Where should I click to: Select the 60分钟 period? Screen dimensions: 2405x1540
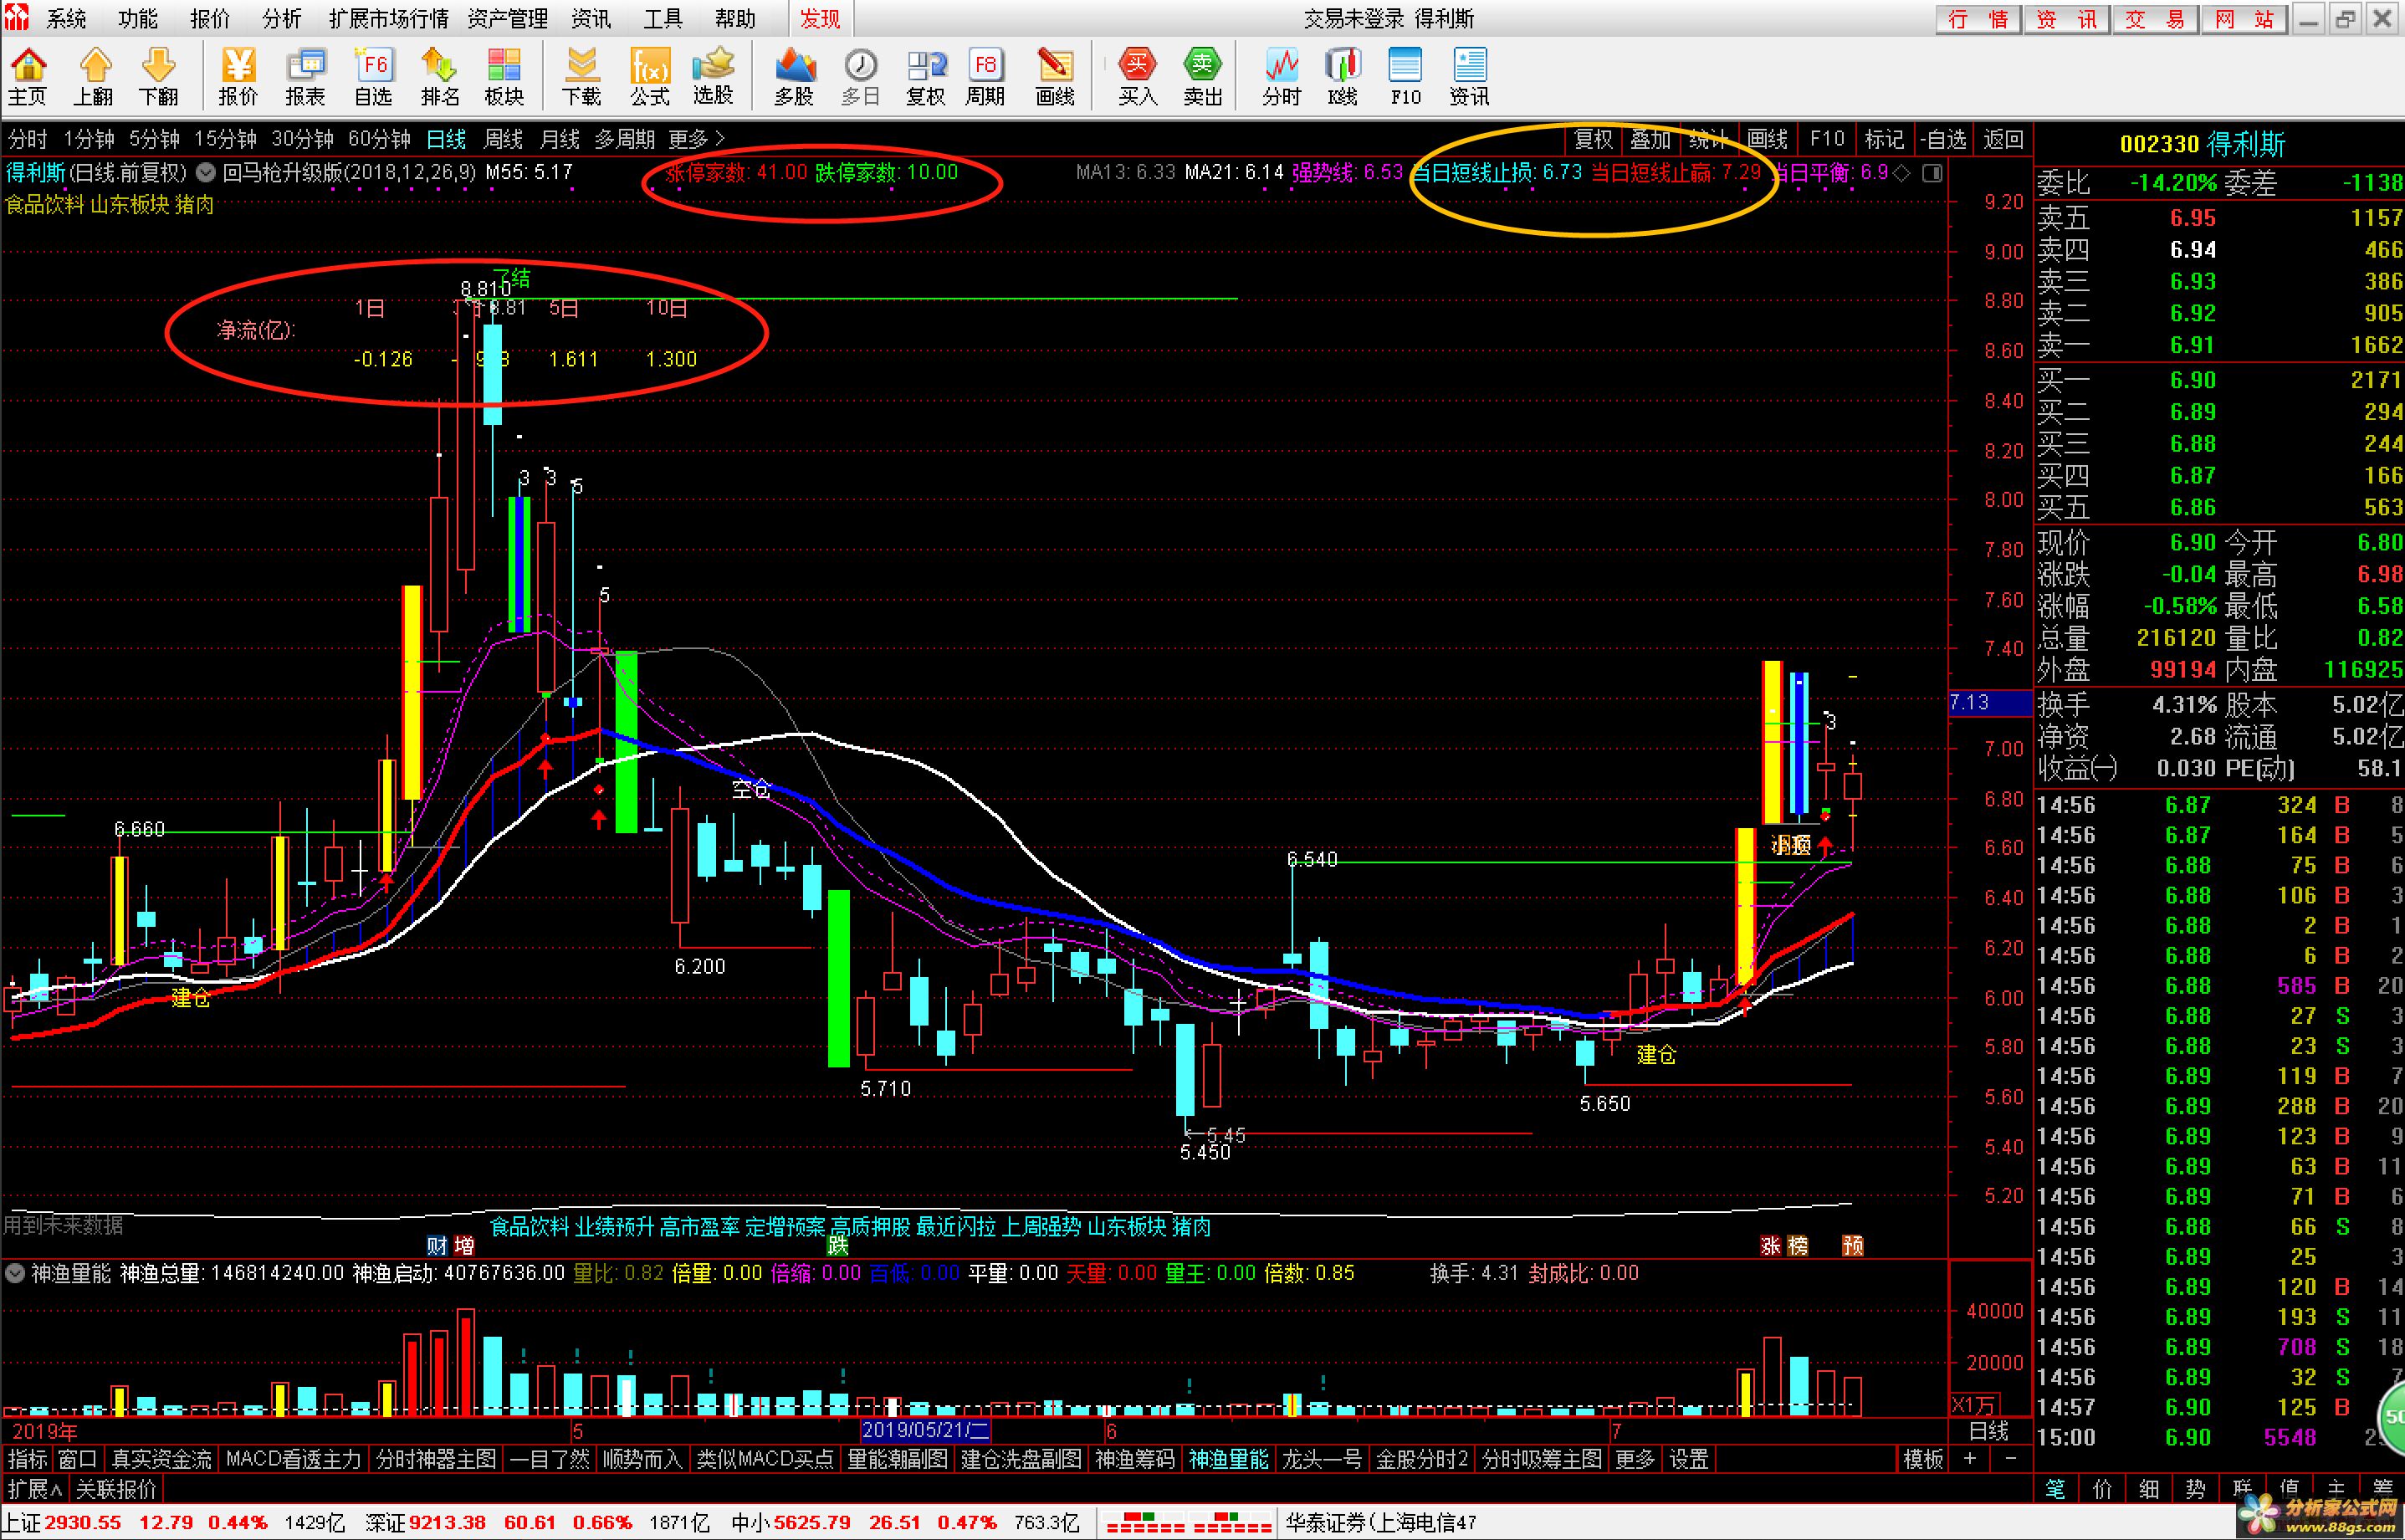point(379,139)
